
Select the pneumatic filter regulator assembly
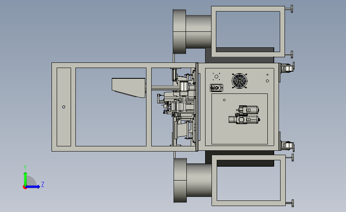244,115
